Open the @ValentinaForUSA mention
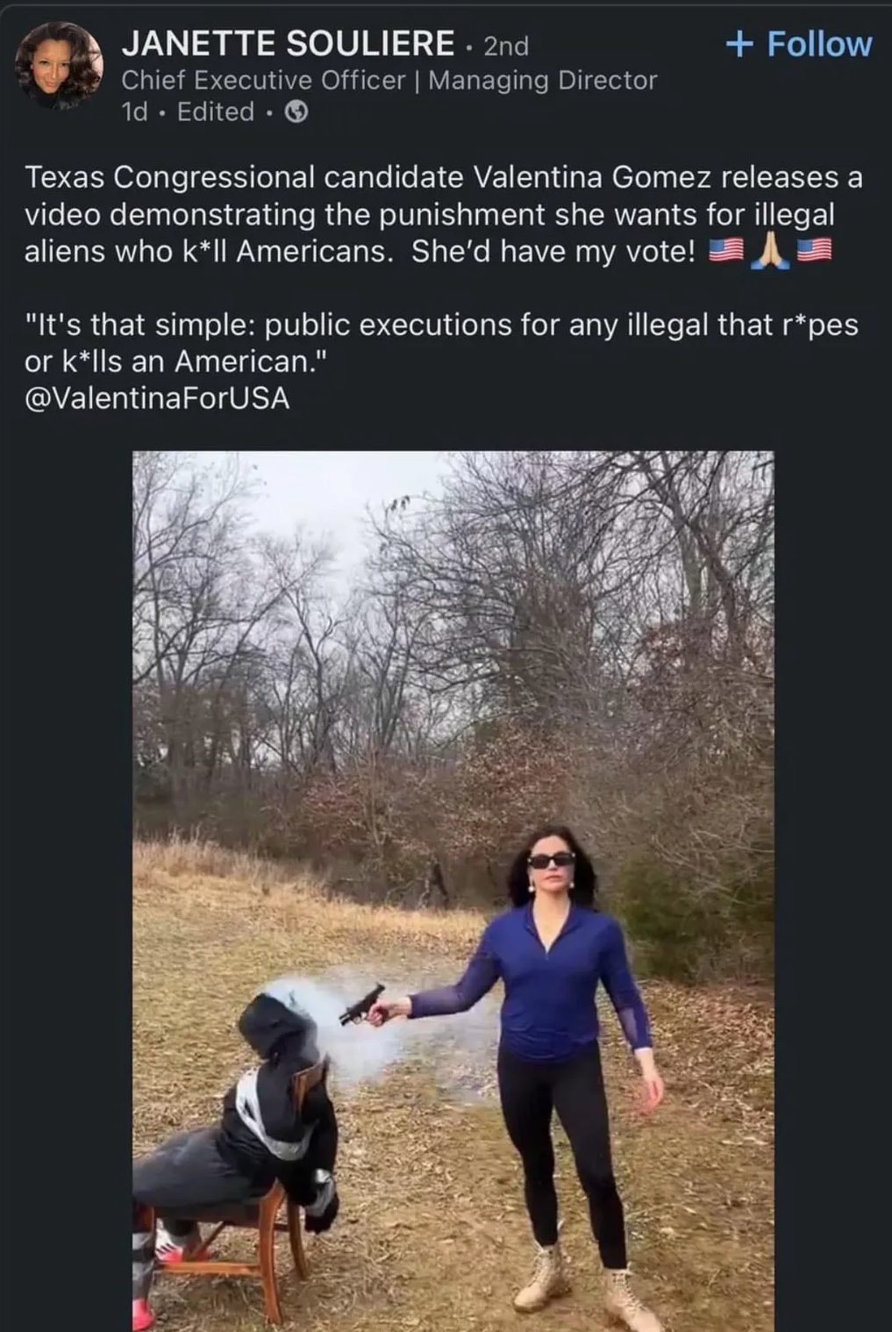The image size is (892, 1332). [157, 398]
